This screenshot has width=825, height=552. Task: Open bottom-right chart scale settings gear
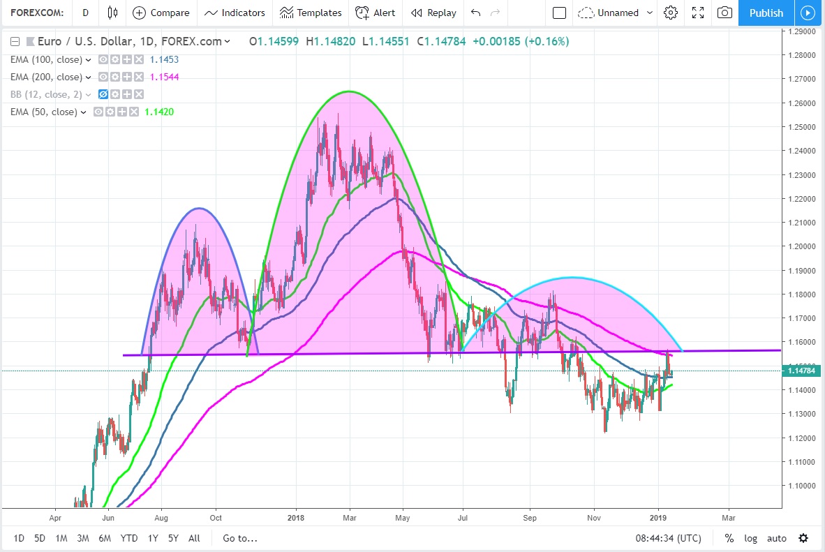803,538
